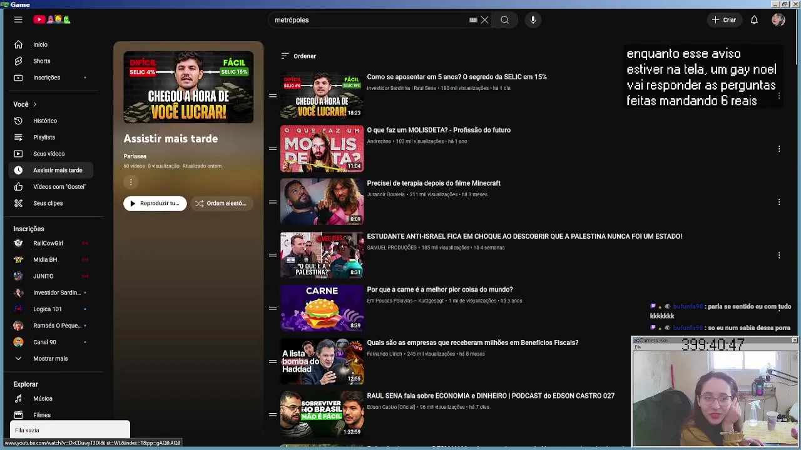Click Ordem aleatória shuffle button
Screen dimensions: 801x450
(222, 203)
